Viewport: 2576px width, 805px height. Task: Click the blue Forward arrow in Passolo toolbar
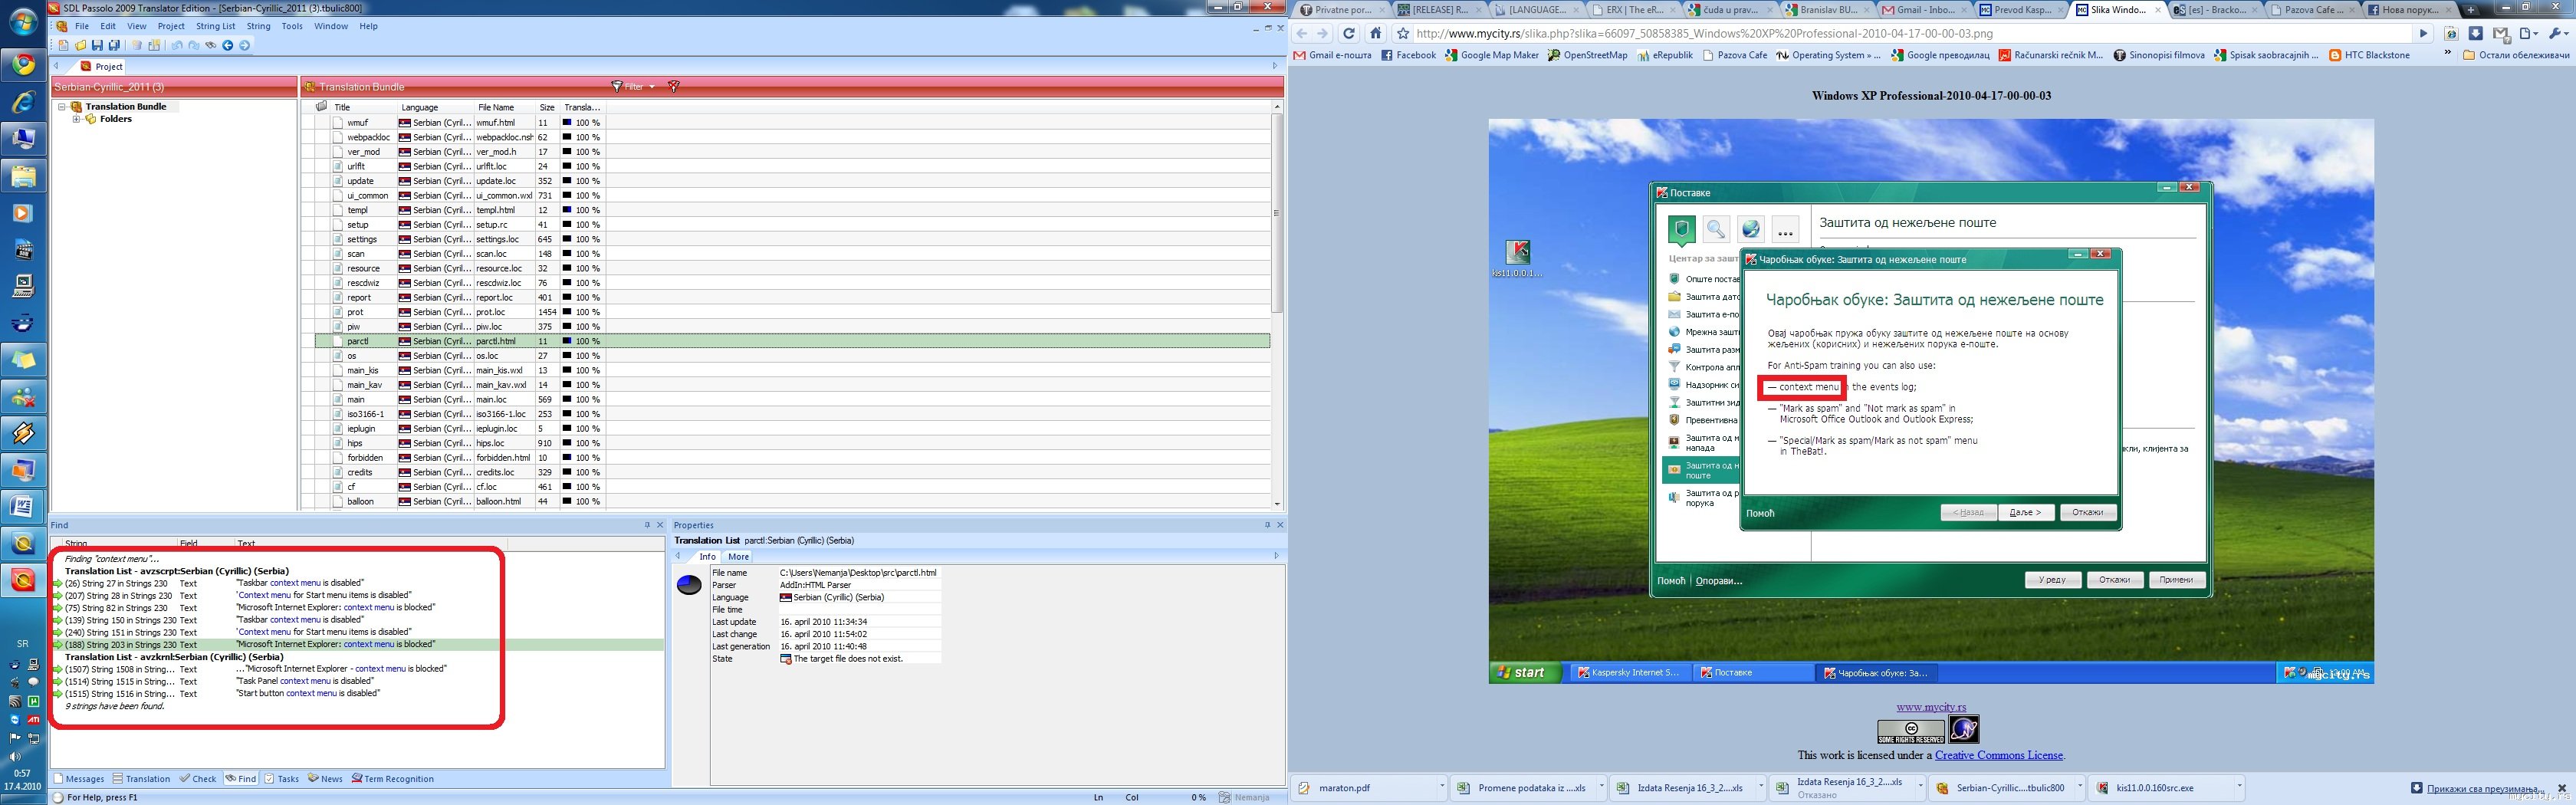(x=244, y=45)
